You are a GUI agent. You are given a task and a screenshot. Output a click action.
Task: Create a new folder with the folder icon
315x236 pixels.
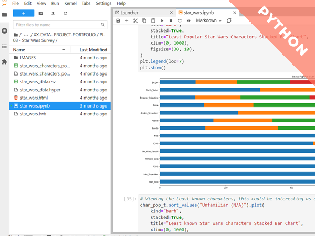click(x=41, y=13)
